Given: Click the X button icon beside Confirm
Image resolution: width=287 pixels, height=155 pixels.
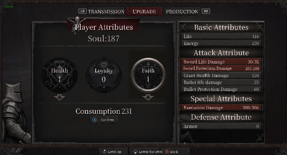Looking at the screenshot, I should (x=94, y=120).
